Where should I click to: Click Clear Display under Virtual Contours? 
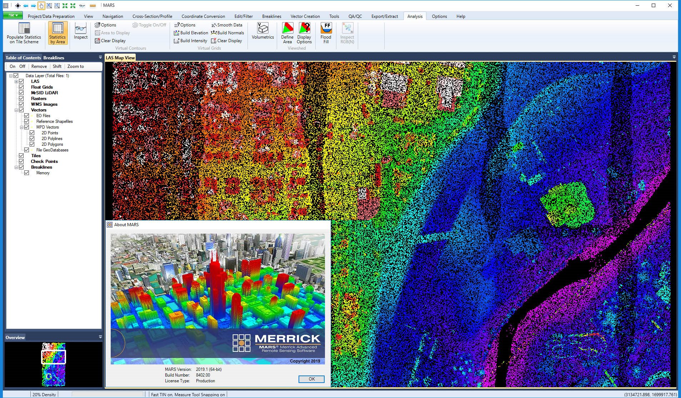pyautogui.click(x=110, y=41)
